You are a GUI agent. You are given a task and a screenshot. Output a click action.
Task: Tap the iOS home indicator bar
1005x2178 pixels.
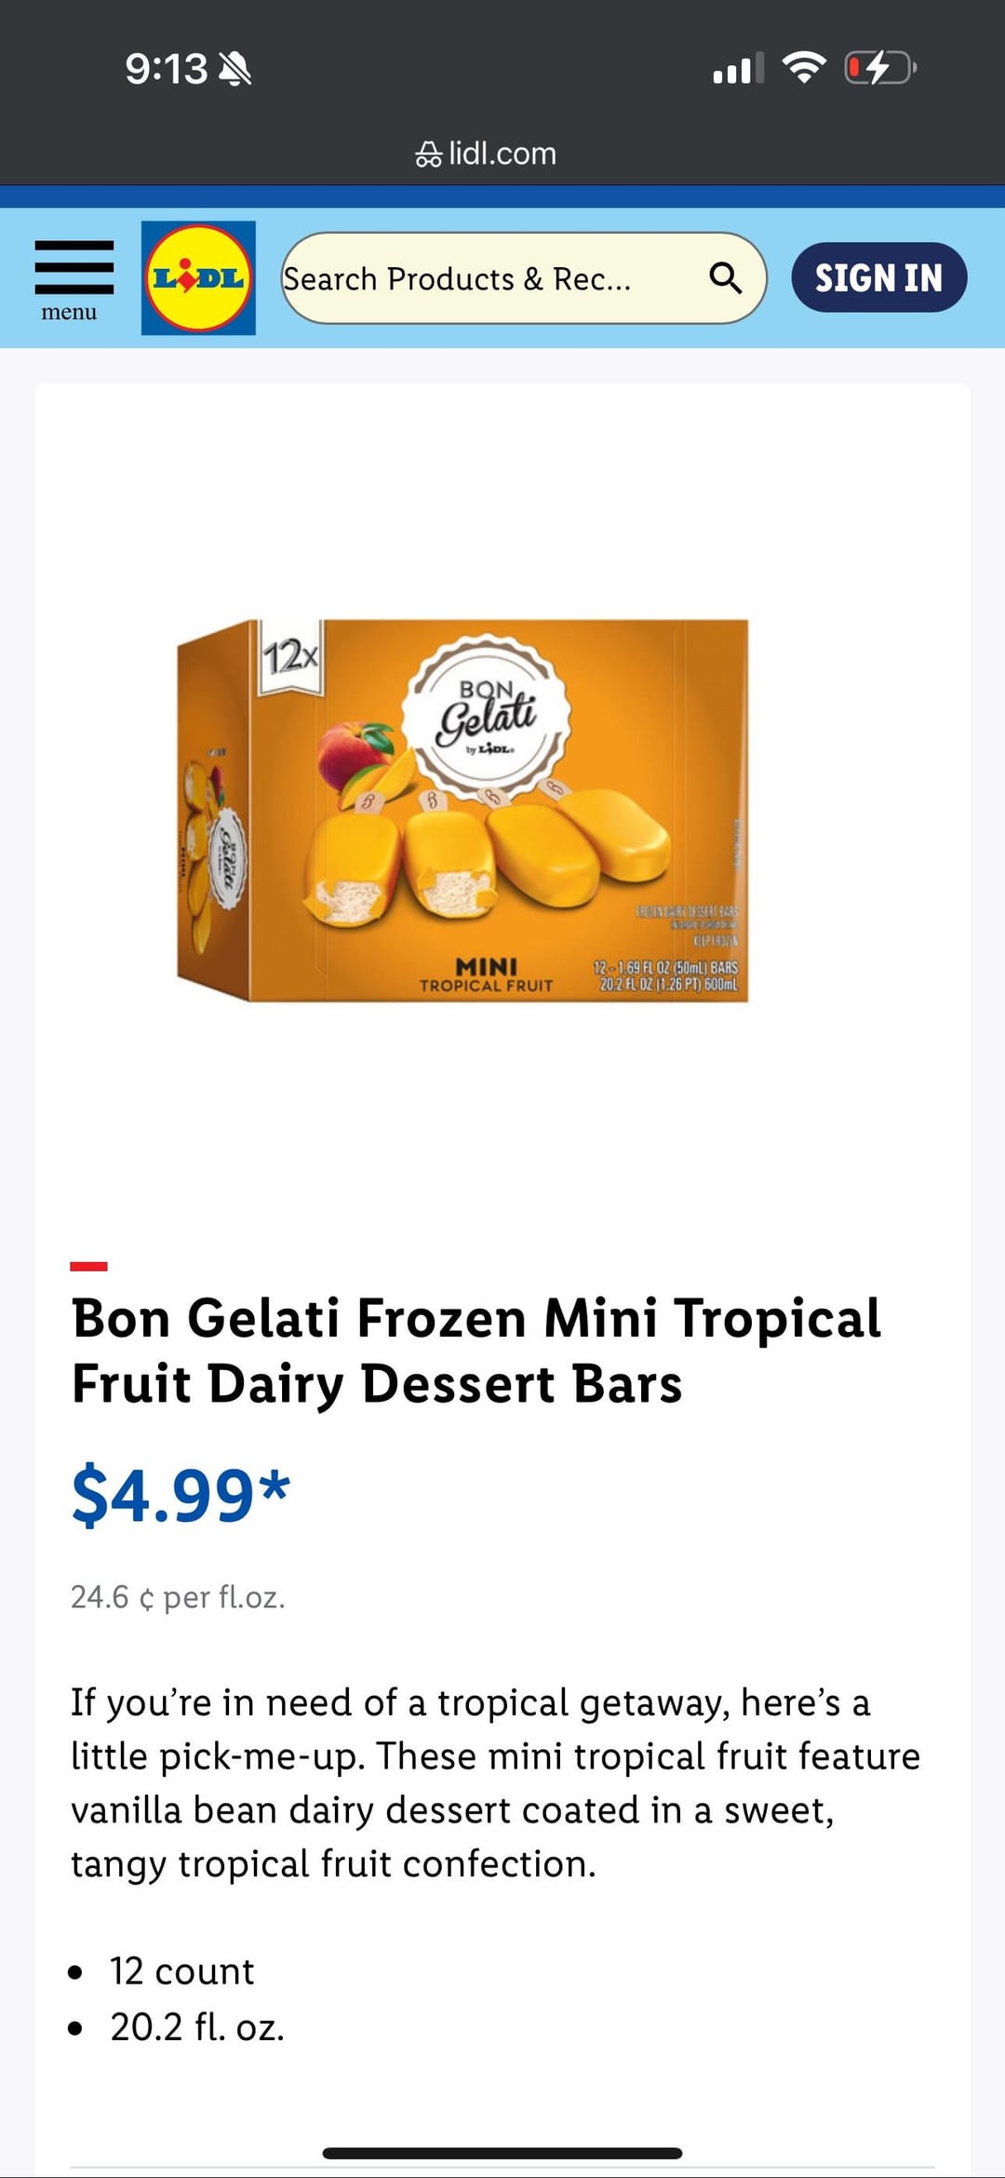pyautogui.click(x=502, y=2153)
